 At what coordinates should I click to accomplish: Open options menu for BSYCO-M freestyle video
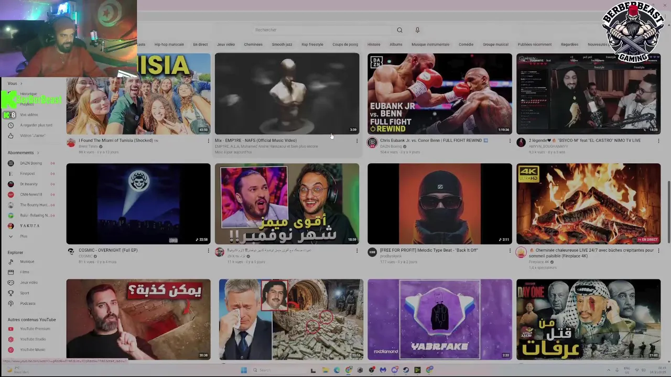click(658, 141)
